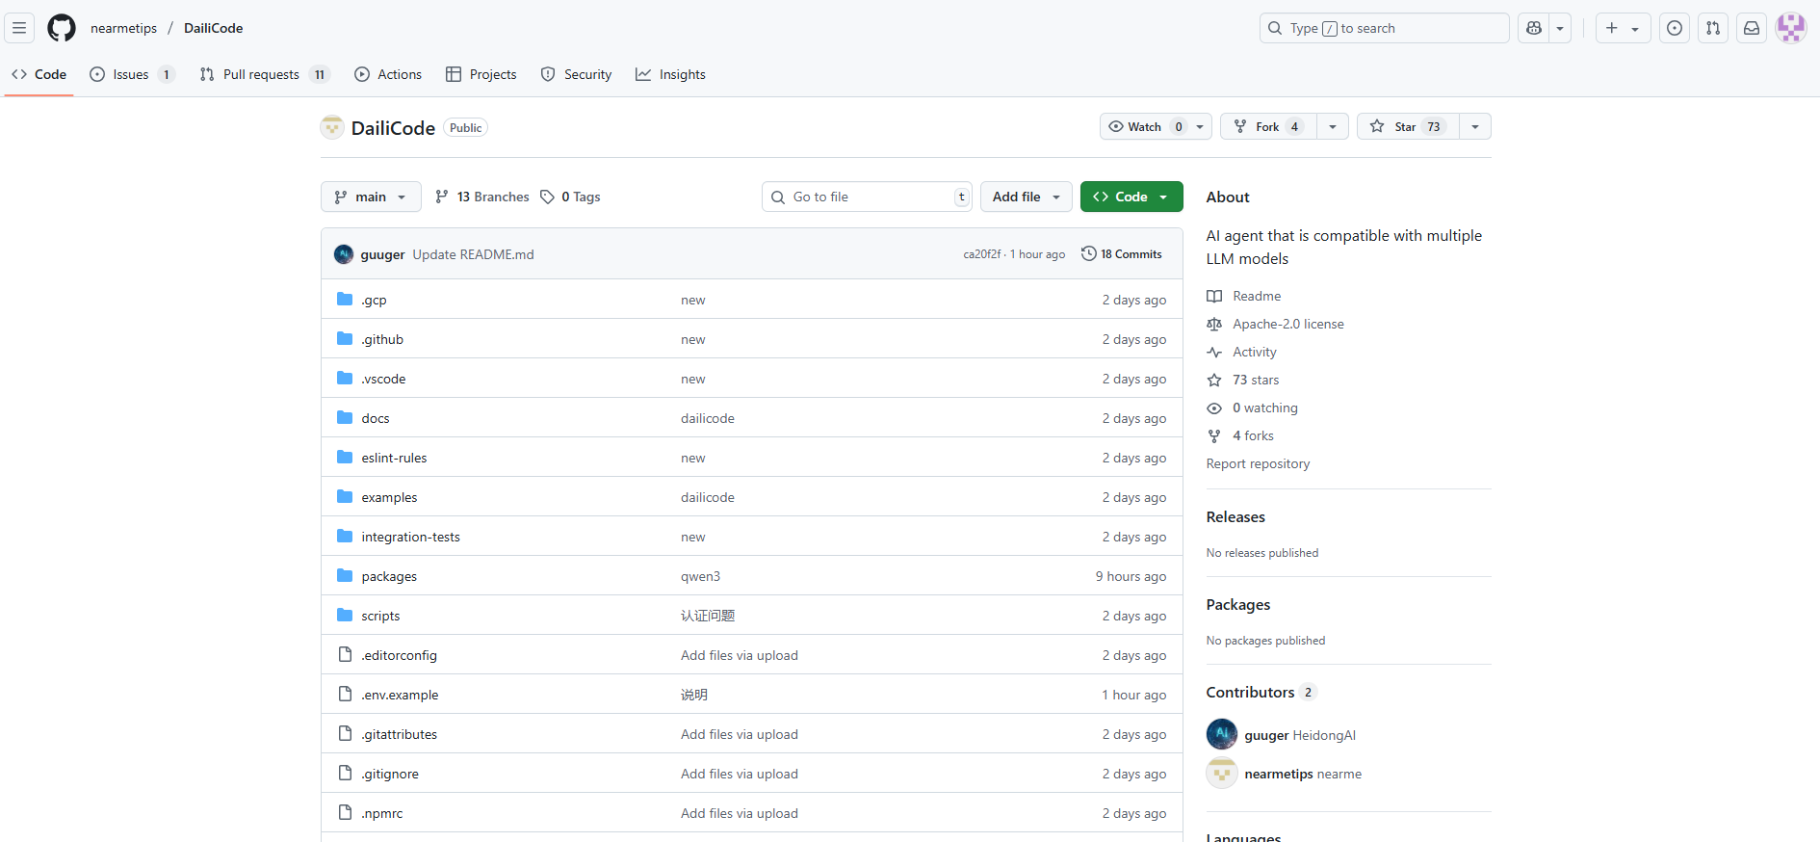Expand the main branch selector
Screen dimensions: 1820x842
coord(370,197)
